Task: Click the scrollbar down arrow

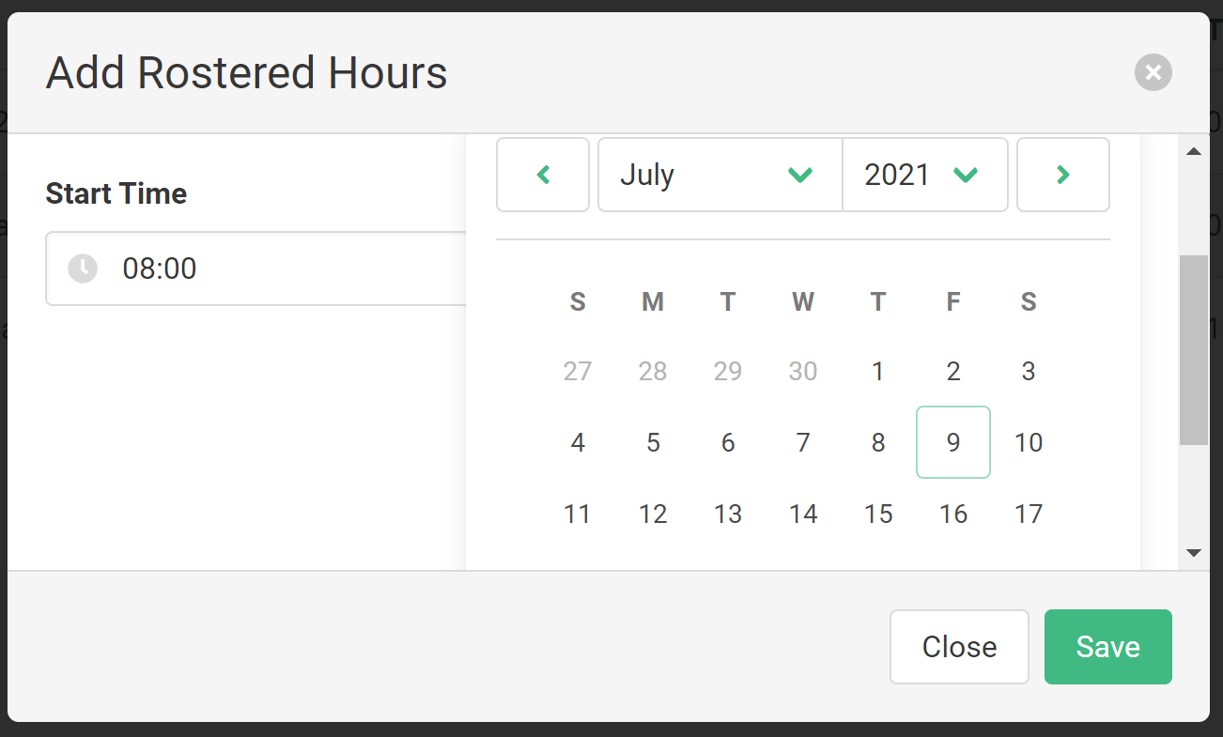Action: [1194, 552]
